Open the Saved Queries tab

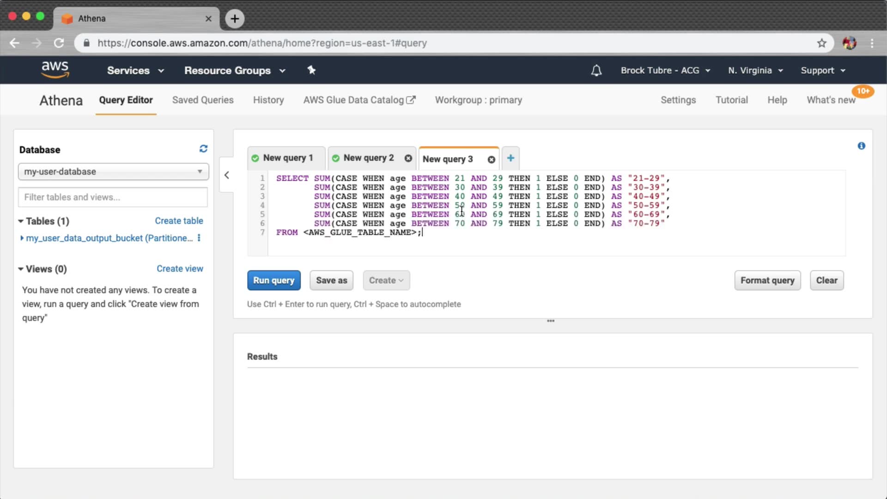click(203, 100)
